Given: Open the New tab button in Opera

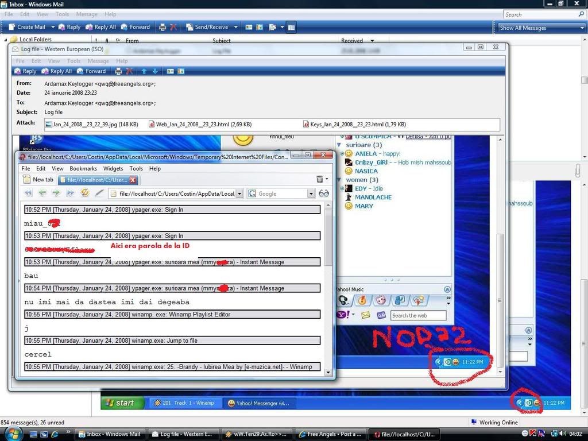Looking at the screenshot, I should coord(38,180).
